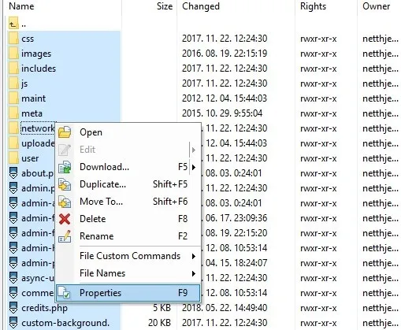Click the Rename pencil icon
401x330 pixels.
point(65,236)
